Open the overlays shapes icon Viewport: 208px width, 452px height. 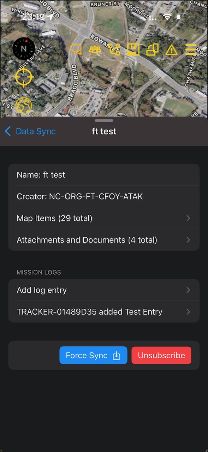[153, 49]
